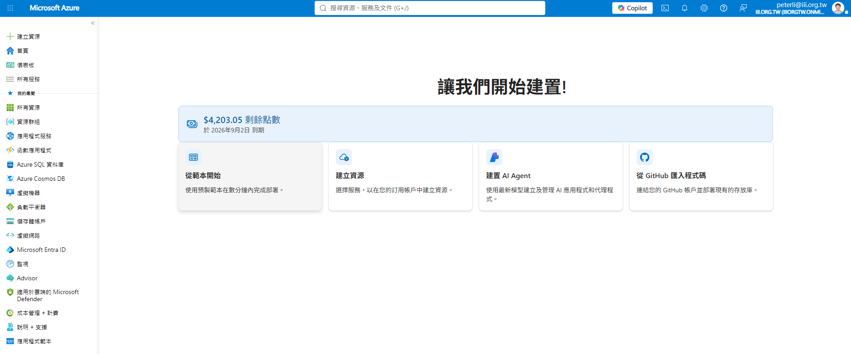
Task: Open the notifications bell
Action: point(685,8)
